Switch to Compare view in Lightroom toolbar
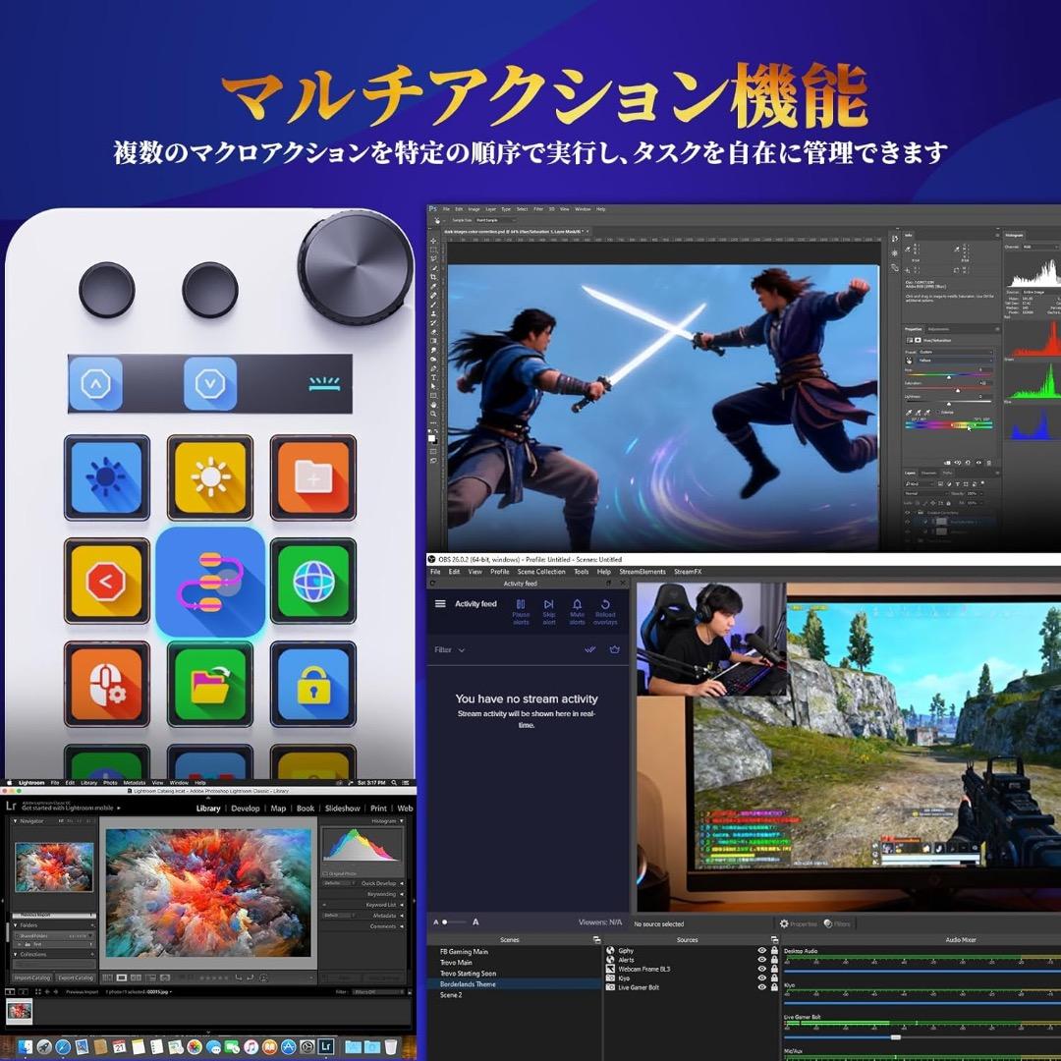1061x1061 pixels. point(136,977)
